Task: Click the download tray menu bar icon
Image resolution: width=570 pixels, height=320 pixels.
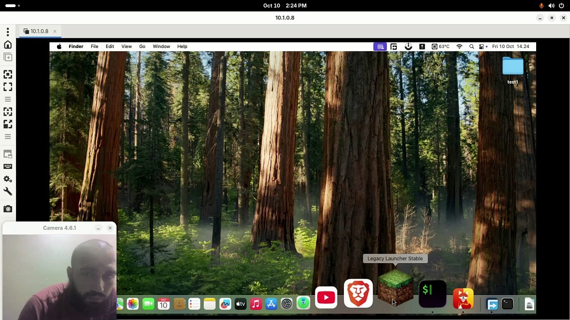Action: coord(408,46)
